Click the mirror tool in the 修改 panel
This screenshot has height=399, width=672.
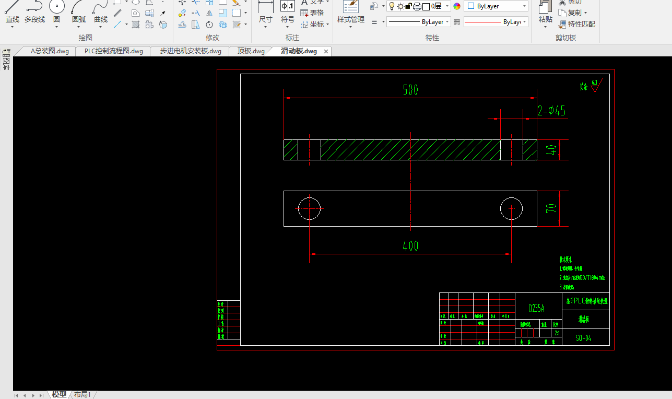(x=209, y=13)
